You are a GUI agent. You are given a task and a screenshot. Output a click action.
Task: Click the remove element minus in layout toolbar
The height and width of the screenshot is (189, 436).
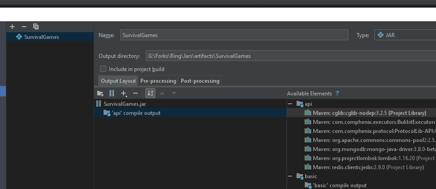135,94
